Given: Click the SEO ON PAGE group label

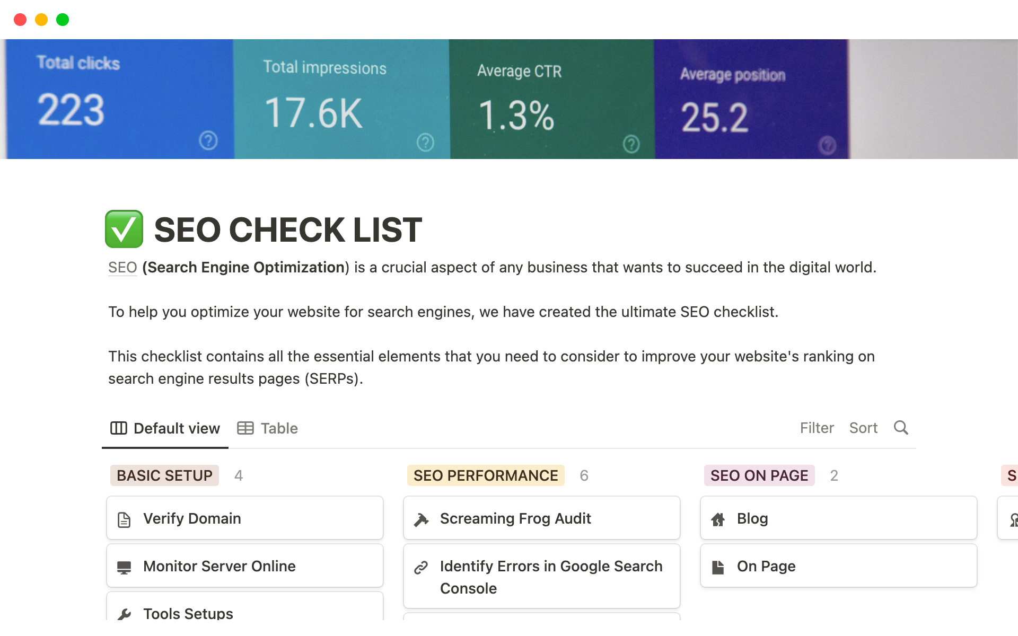Looking at the screenshot, I should (x=759, y=475).
